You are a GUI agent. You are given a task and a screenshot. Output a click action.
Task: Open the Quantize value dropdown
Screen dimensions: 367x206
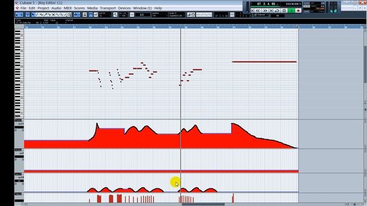coord(160,15)
